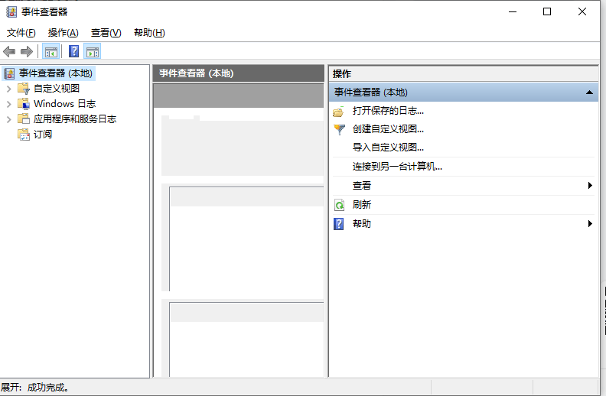Click the 自定义视图 folder icon
606x396 pixels.
(x=24, y=89)
